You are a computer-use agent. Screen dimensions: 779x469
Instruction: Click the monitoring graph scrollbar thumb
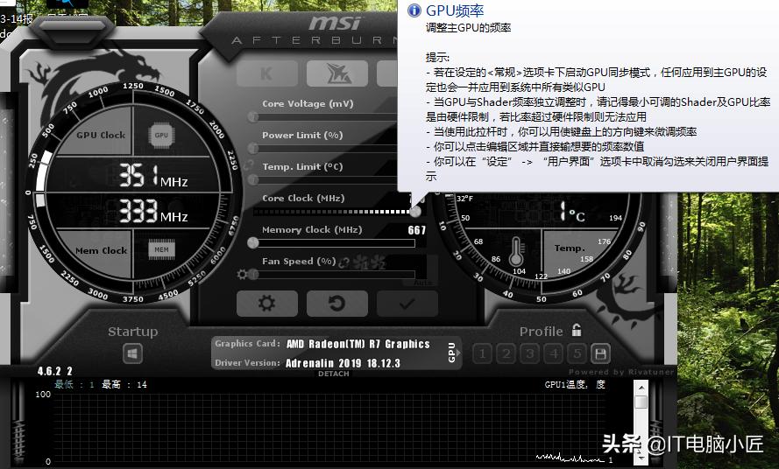[641, 402]
